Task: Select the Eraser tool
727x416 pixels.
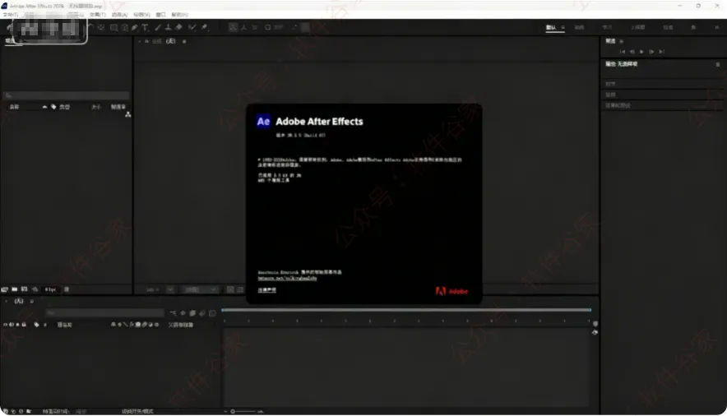Action: pyautogui.click(x=179, y=27)
